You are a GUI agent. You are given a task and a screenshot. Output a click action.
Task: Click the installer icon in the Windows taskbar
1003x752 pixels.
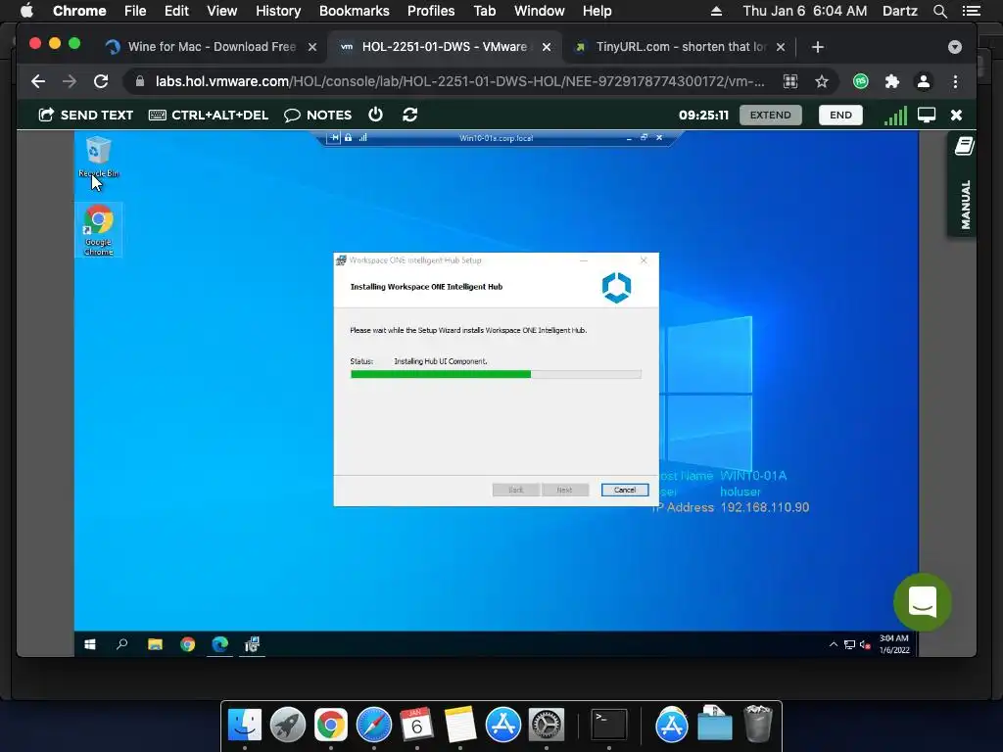252,644
